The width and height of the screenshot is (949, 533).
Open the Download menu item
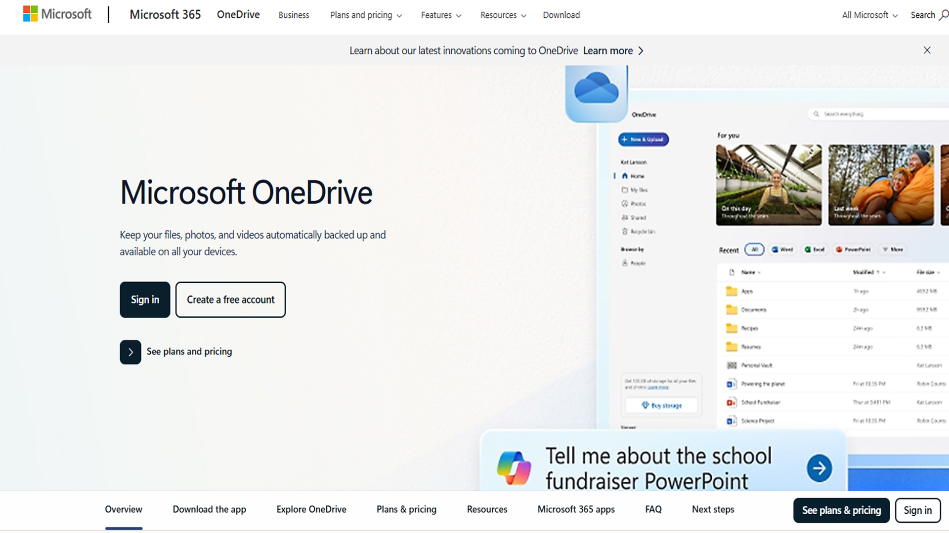tap(561, 15)
